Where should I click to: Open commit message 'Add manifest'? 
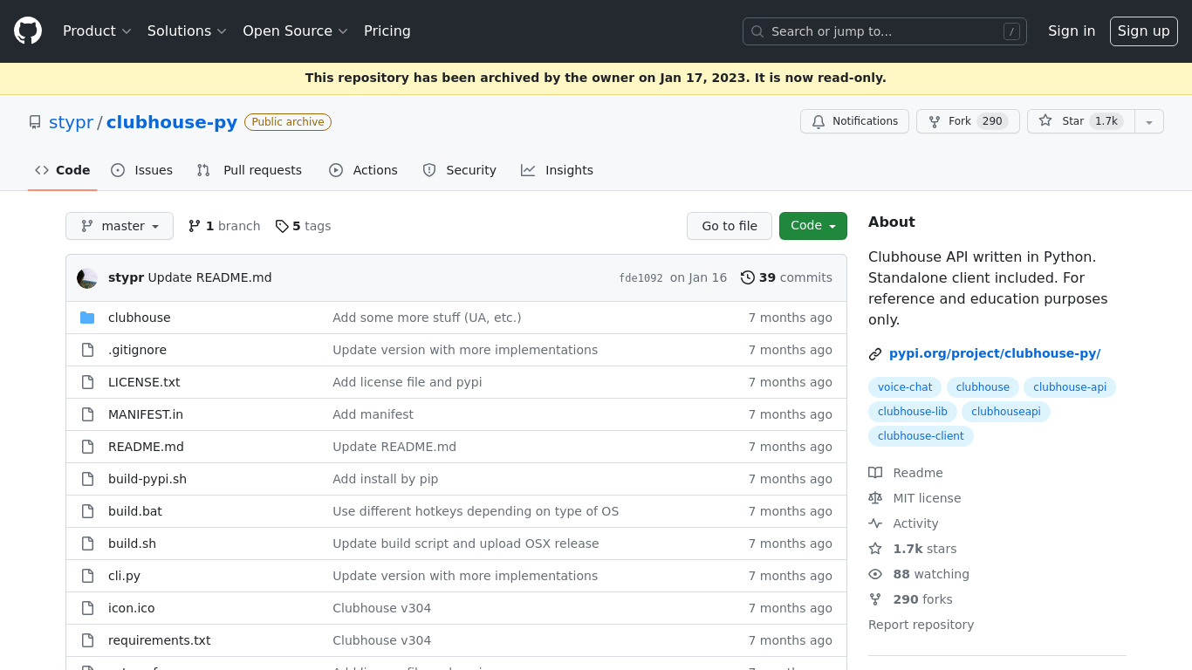[x=373, y=414]
